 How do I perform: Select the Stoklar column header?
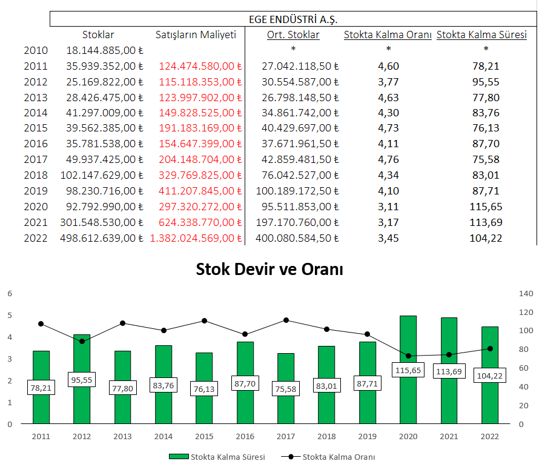98,35
